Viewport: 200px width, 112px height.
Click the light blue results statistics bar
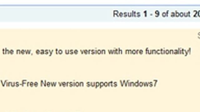pos(100,14)
